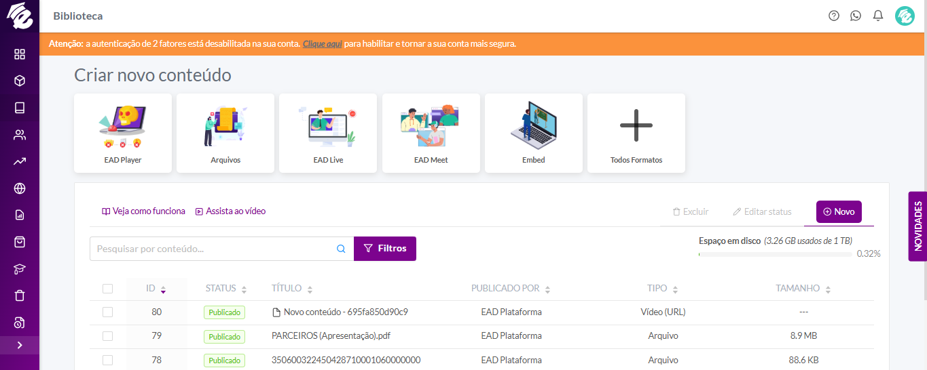Open title '35060032245042871000106000000'
927x370 pixels.
point(346,360)
